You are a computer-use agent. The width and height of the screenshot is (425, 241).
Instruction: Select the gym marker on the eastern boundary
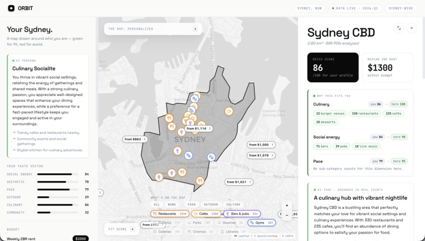click(211, 157)
